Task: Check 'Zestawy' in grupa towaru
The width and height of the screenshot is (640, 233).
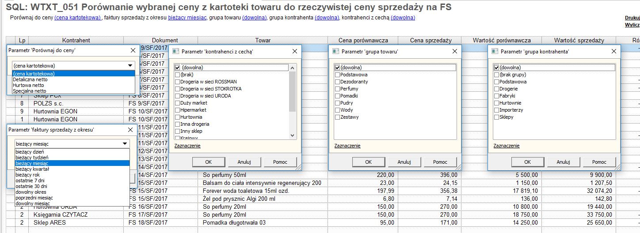Action: click(x=338, y=117)
